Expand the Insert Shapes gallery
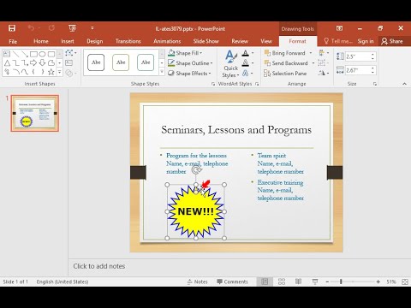The width and height of the screenshot is (411, 308). pos(60,72)
